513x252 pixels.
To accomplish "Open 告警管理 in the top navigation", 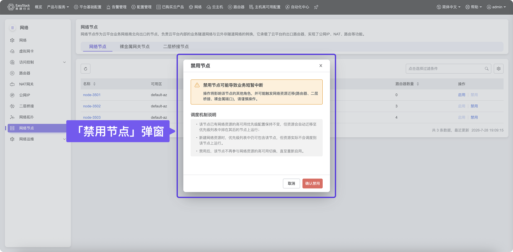I will [x=116, y=7].
